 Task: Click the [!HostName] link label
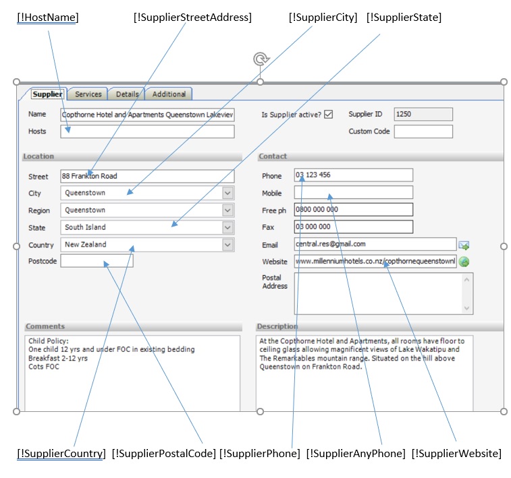pyautogui.click(x=47, y=18)
